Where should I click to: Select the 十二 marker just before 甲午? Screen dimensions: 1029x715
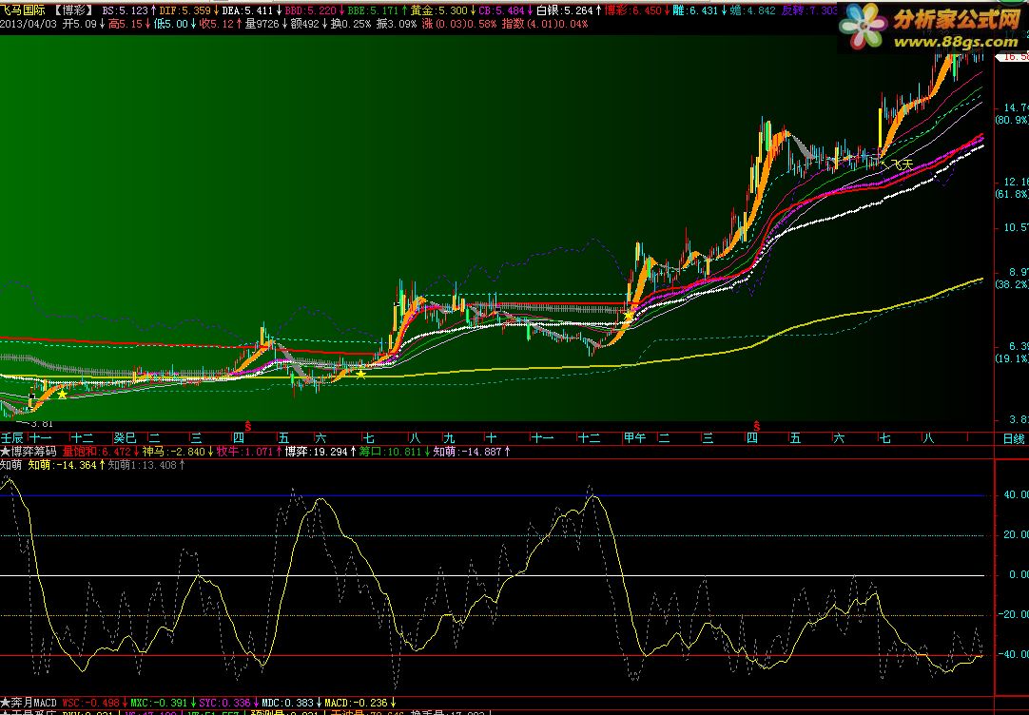tap(589, 438)
